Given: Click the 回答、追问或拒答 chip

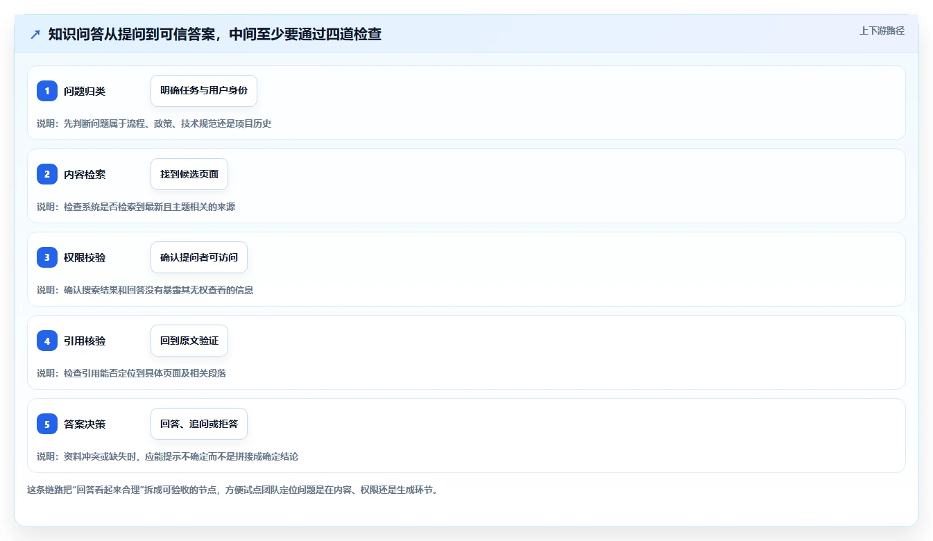Looking at the screenshot, I should coord(199,424).
